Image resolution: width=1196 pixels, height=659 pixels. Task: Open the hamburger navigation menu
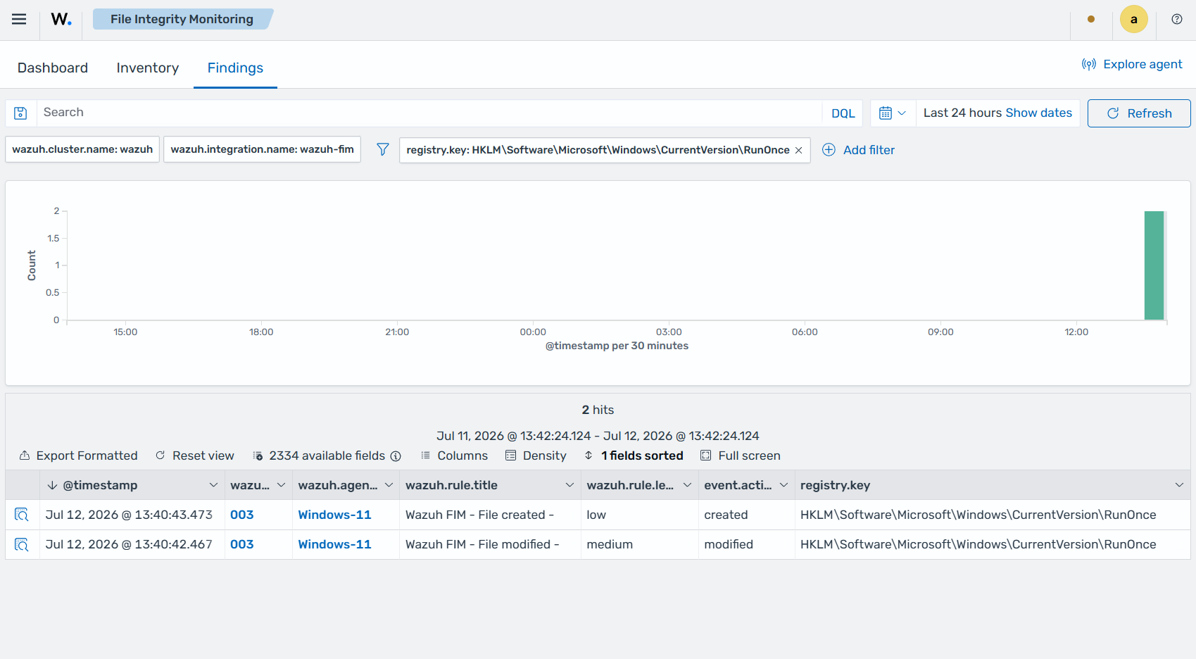click(x=19, y=19)
